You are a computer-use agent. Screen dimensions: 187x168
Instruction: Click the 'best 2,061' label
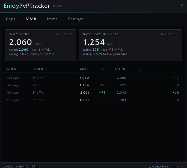64,34
